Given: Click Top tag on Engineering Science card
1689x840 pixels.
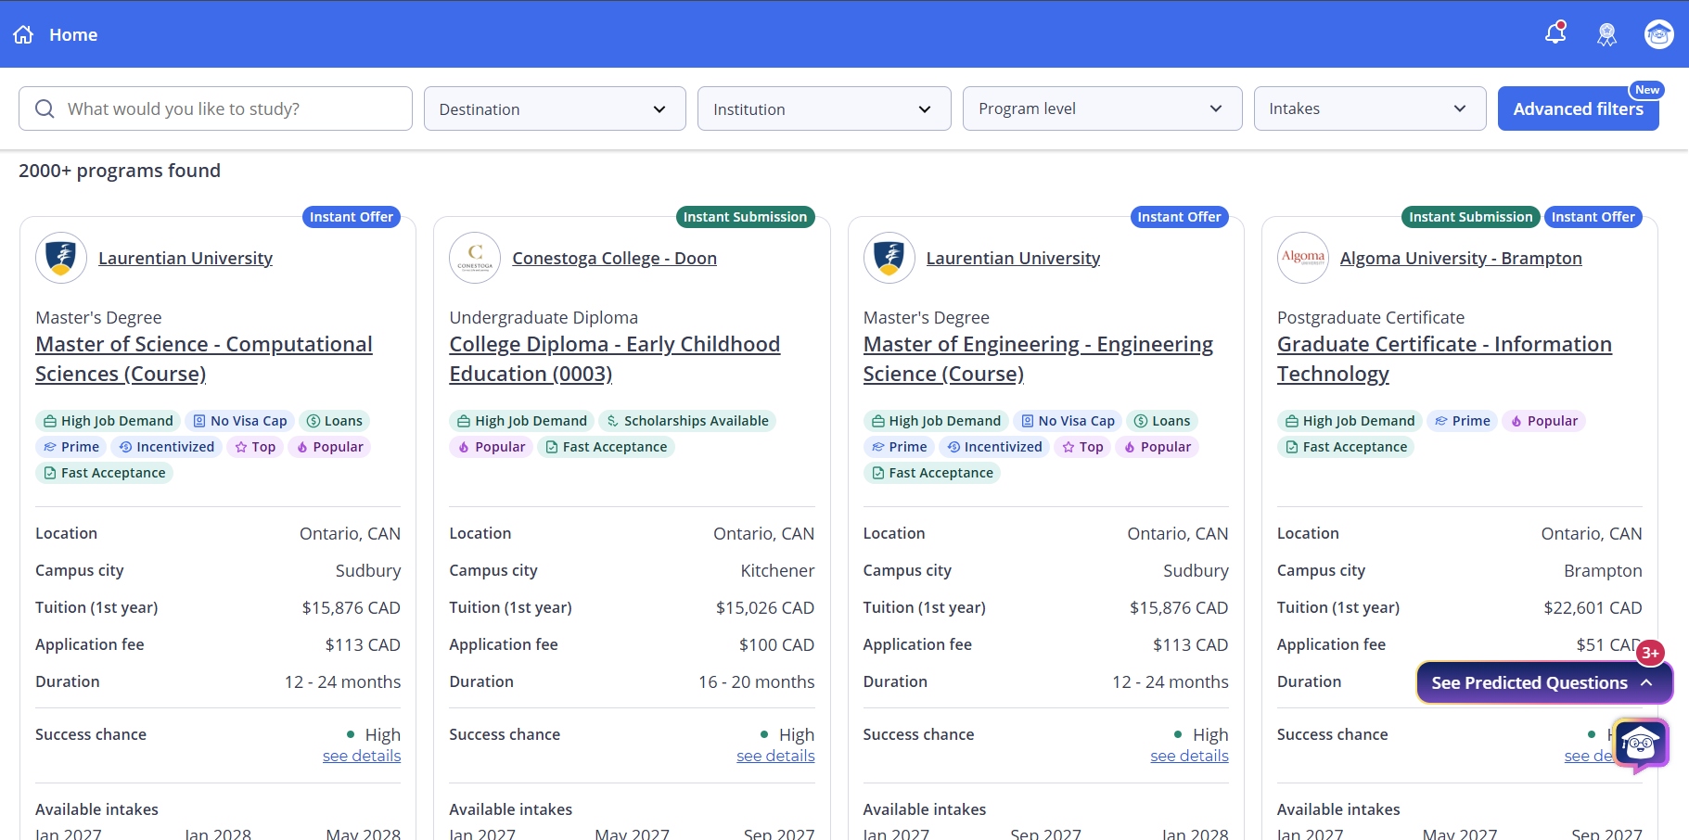Looking at the screenshot, I should click(x=1082, y=447).
